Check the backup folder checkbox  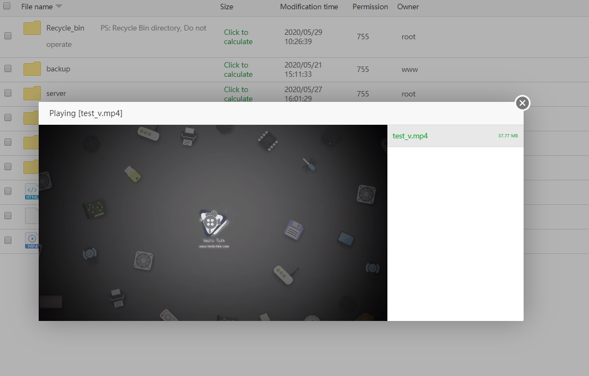pos(8,69)
